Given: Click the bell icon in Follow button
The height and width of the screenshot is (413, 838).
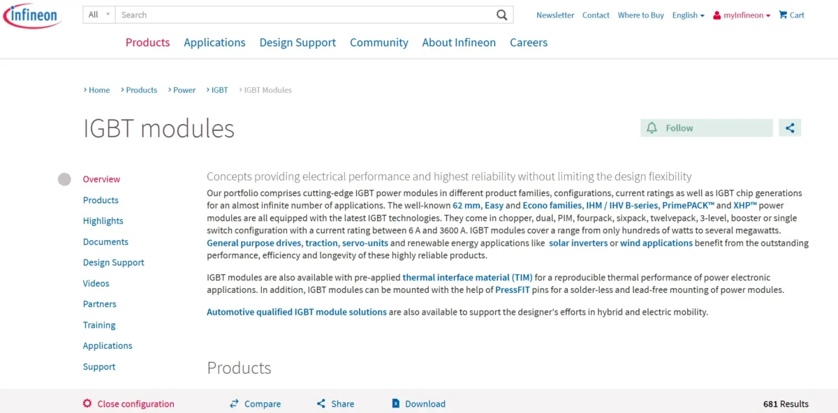Looking at the screenshot, I should pos(652,128).
